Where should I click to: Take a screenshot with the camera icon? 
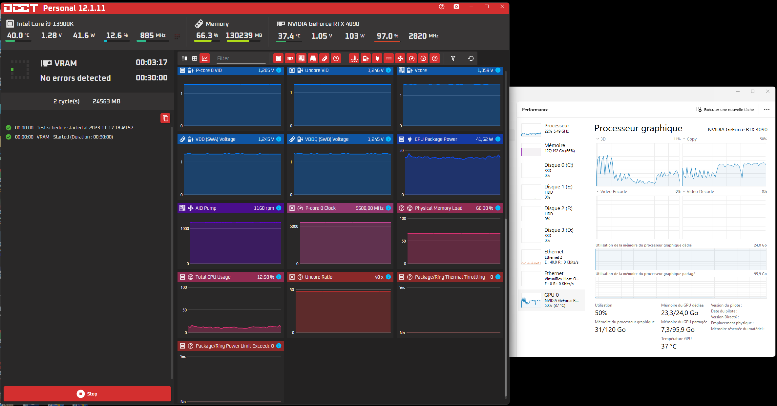[x=456, y=7]
